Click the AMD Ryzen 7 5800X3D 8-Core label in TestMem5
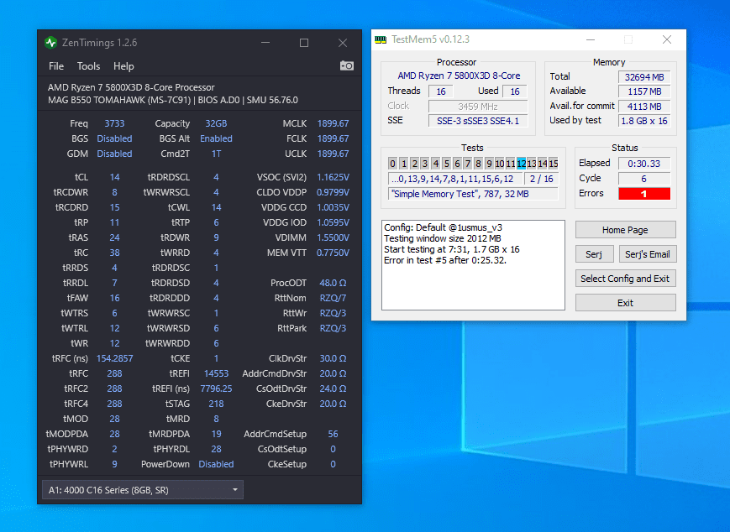Screen dimensions: 730x532 [x=459, y=76]
